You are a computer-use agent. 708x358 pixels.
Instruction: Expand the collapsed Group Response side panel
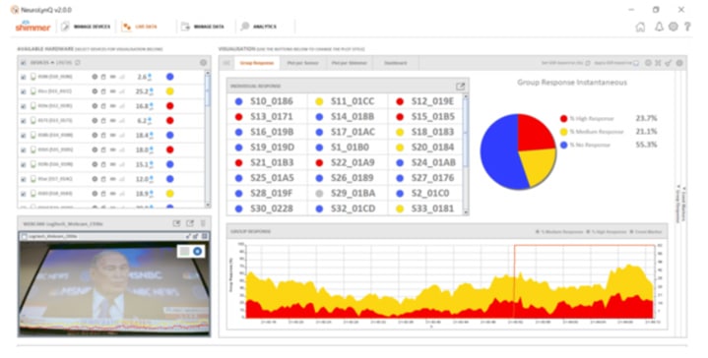(x=677, y=204)
